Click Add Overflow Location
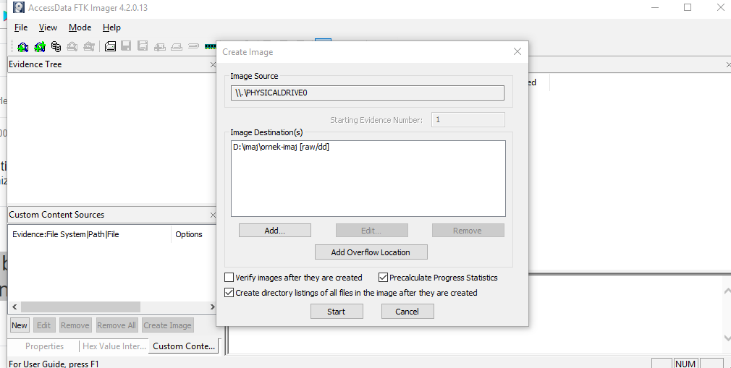The image size is (731, 368). (371, 252)
